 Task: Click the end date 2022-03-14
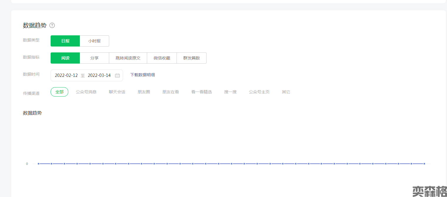(x=99, y=75)
